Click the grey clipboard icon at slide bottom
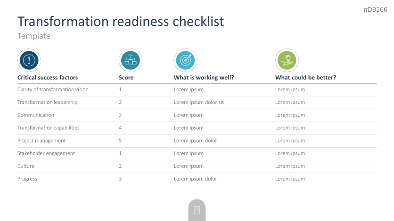Screen dimensions: 394x221 pyautogui.click(x=197, y=210)
